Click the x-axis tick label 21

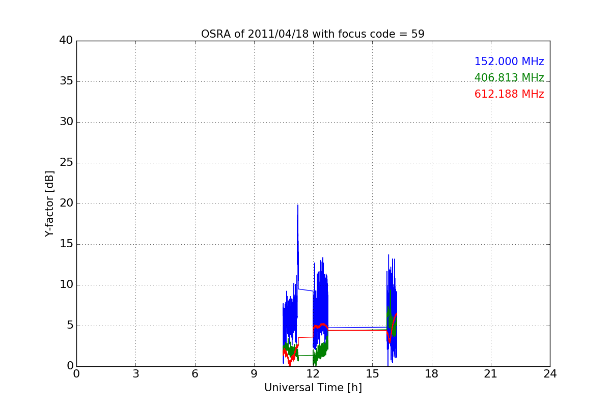491,374
